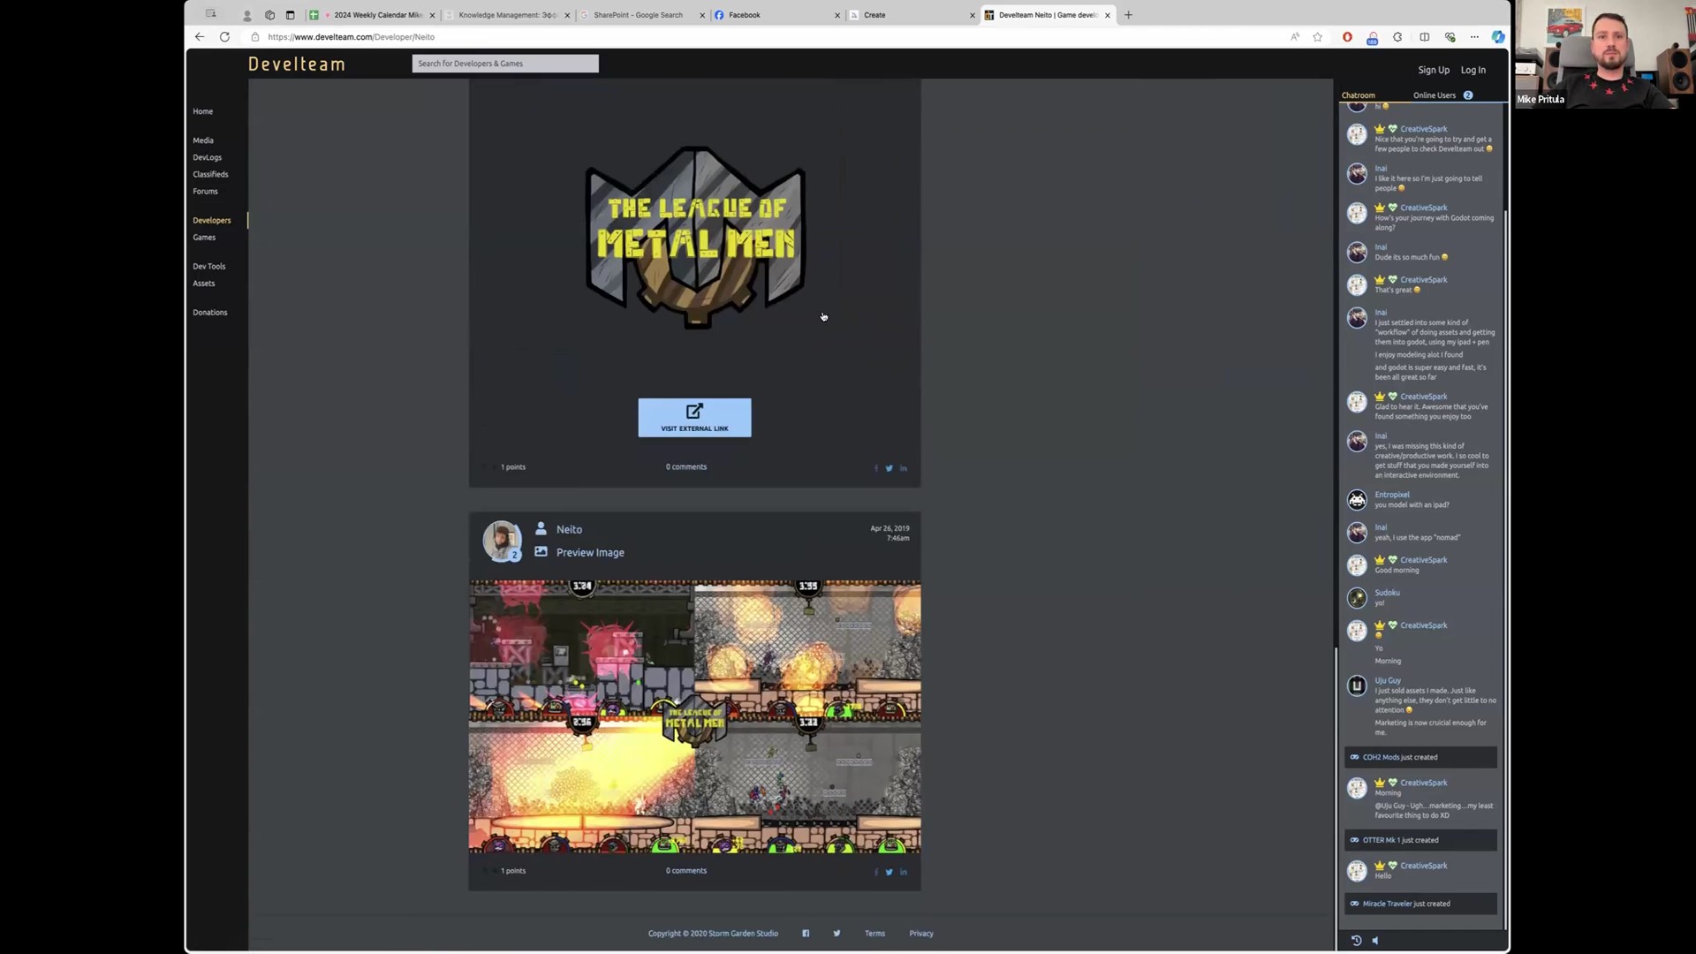Share Preview Image post on Facebook
This screenshot has width=1696, height=954.
(x=876, y=872)
